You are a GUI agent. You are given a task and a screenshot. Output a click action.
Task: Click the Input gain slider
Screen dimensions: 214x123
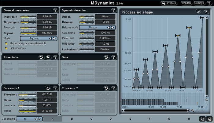(28, 17)
